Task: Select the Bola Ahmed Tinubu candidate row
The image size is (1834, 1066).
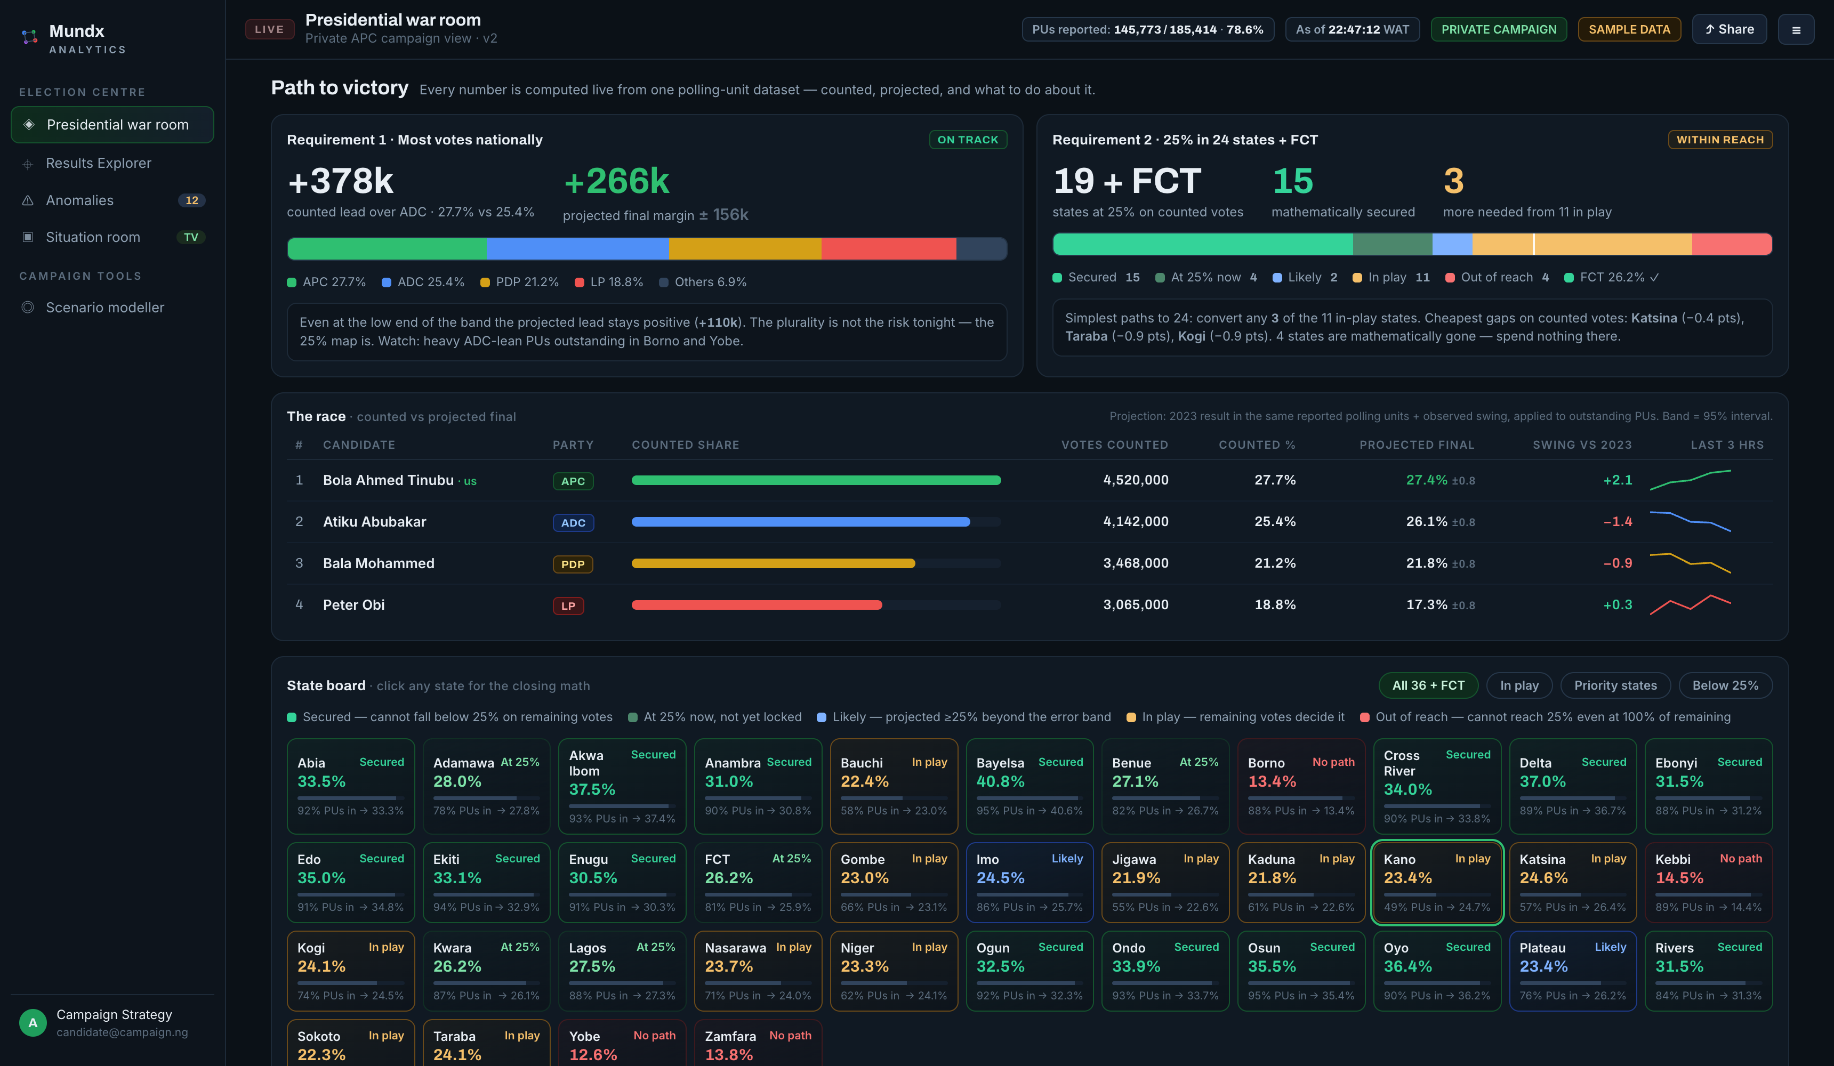Action: (1029, 480)
